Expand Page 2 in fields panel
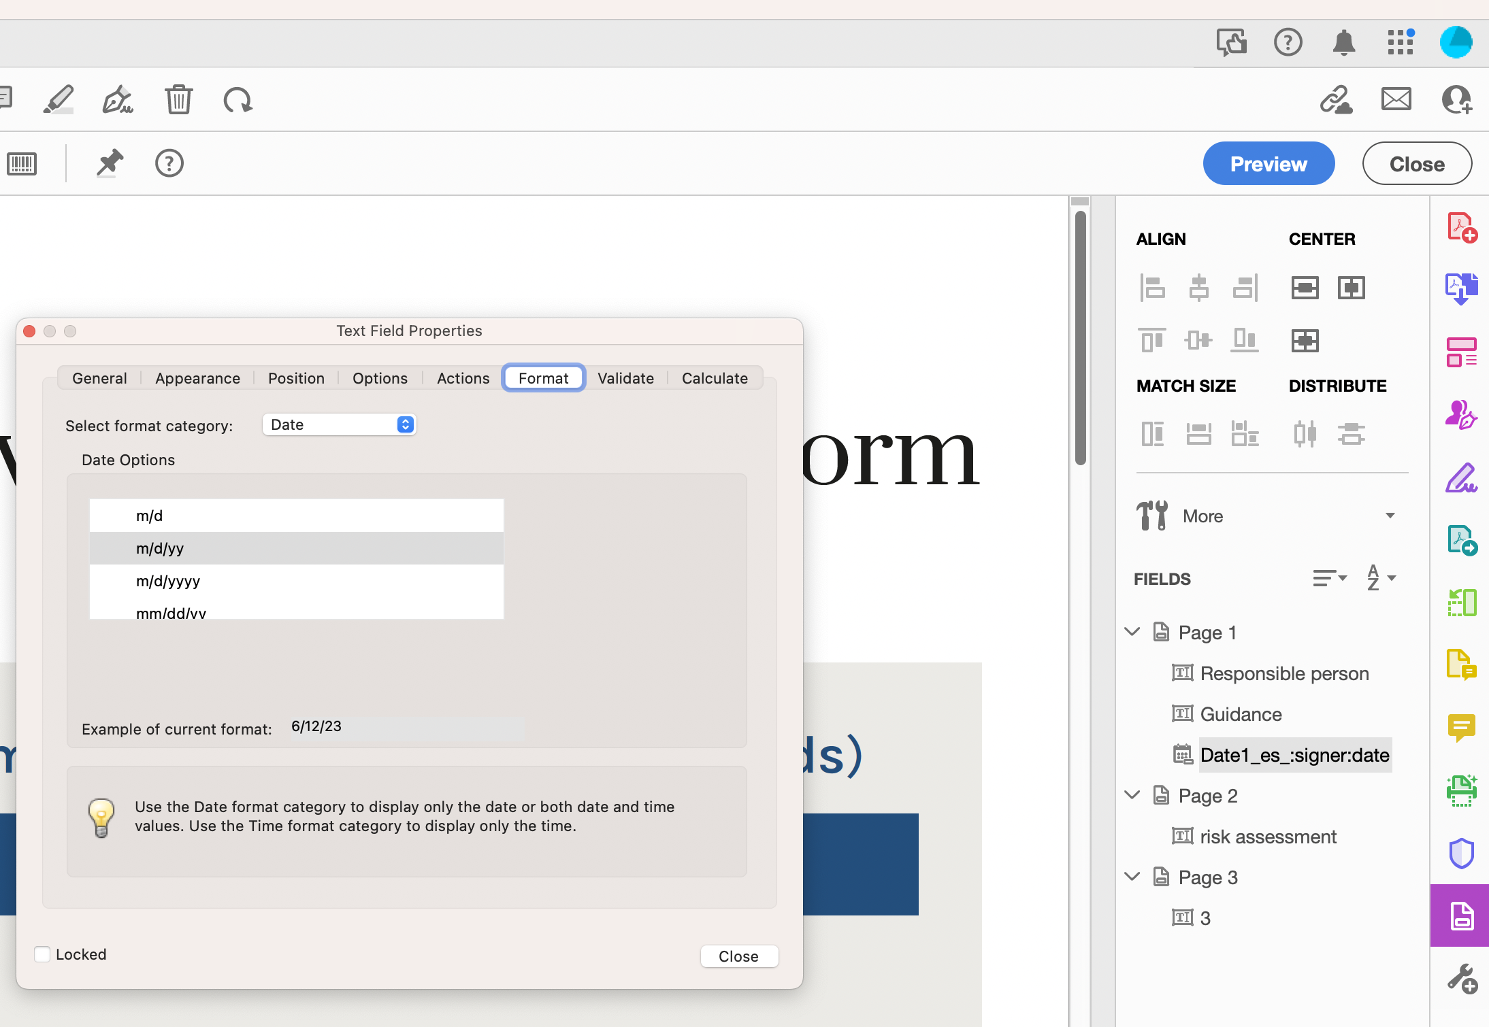This screenshot has height=1027, width=1489. [x=1132, y=795]
